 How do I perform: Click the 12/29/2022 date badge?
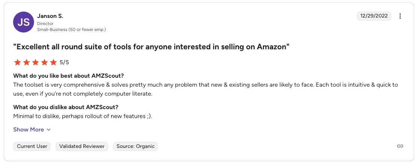(x=374, y=16)
